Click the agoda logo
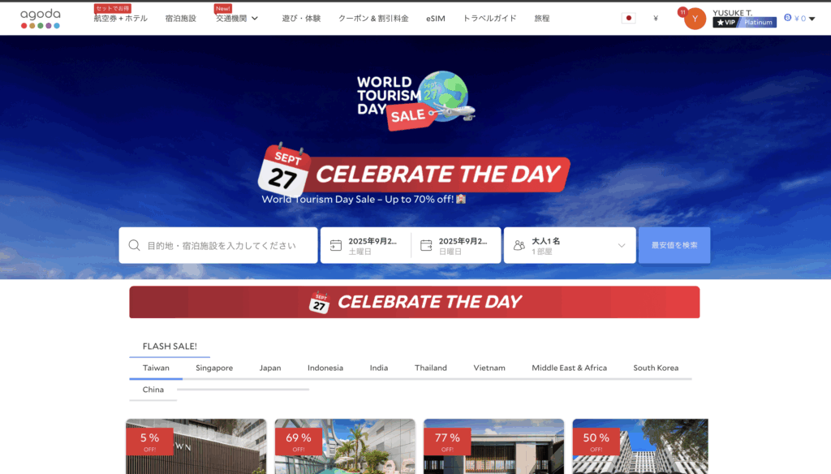831x474 pixels. [41, 18]
